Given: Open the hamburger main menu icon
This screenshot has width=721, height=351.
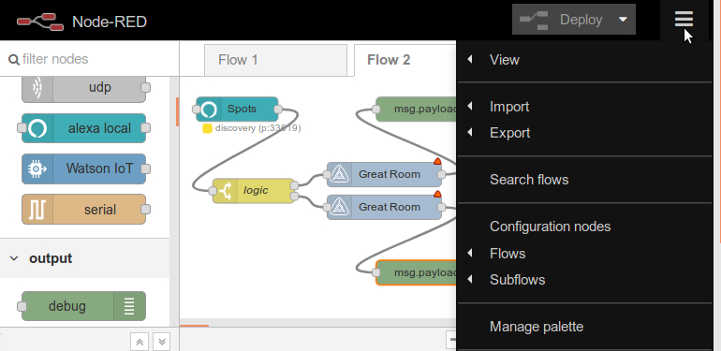Looking at the screenshot, I should [684, 20].
